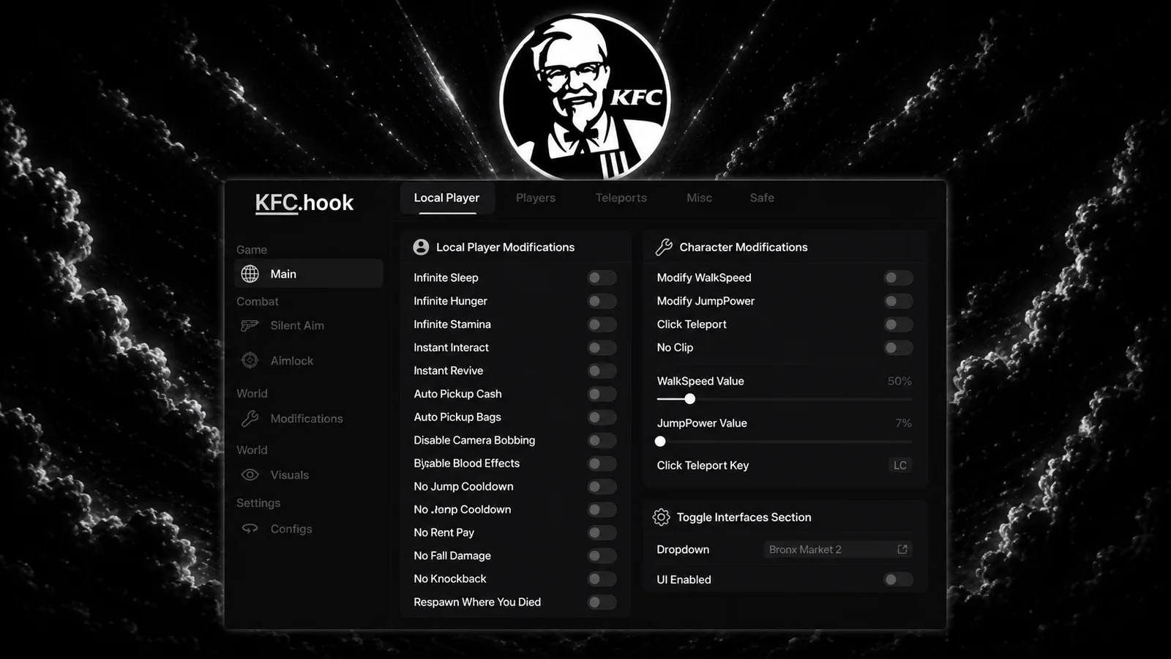Open Aimlock via its crosshair icon
The width and height of the screenshot is (1171, 659).
tap(250, 360)
